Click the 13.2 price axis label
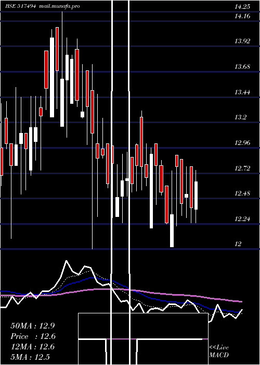This screenshot has height=365, width=260. click(240, 117)
